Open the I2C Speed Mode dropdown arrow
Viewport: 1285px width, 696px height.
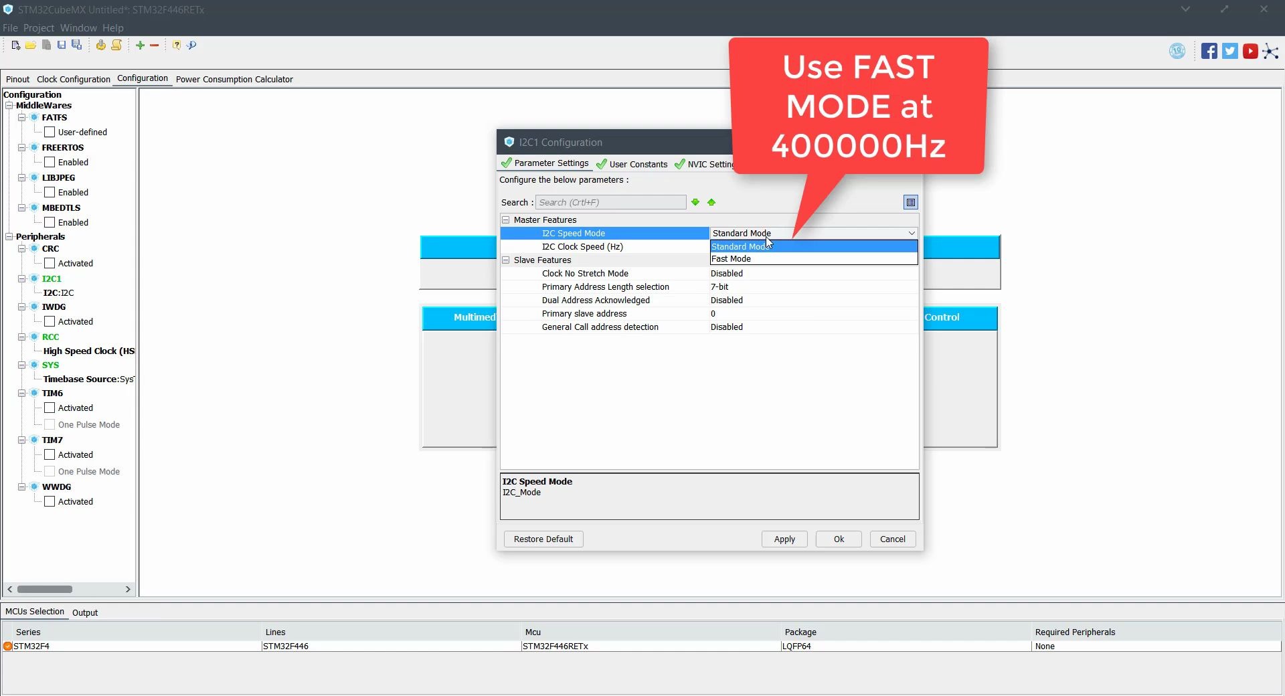[x=912, y=233]
